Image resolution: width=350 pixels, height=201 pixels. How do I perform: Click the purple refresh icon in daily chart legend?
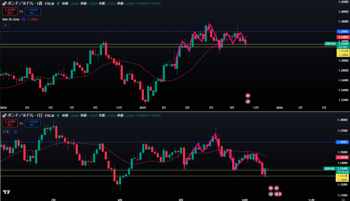click(16, 131)
